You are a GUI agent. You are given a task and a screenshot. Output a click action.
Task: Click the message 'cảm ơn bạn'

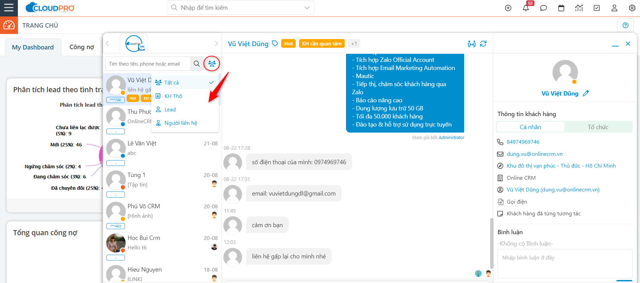[267, 225]
